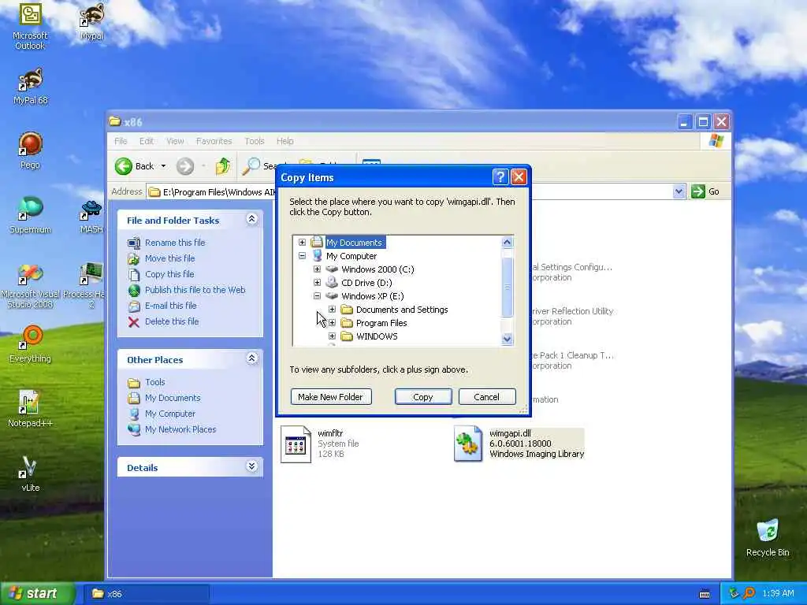This screenshot has height=605, width=807.
Task: Open Microsoft Outlook desktop icon
Action: point(30,26)
